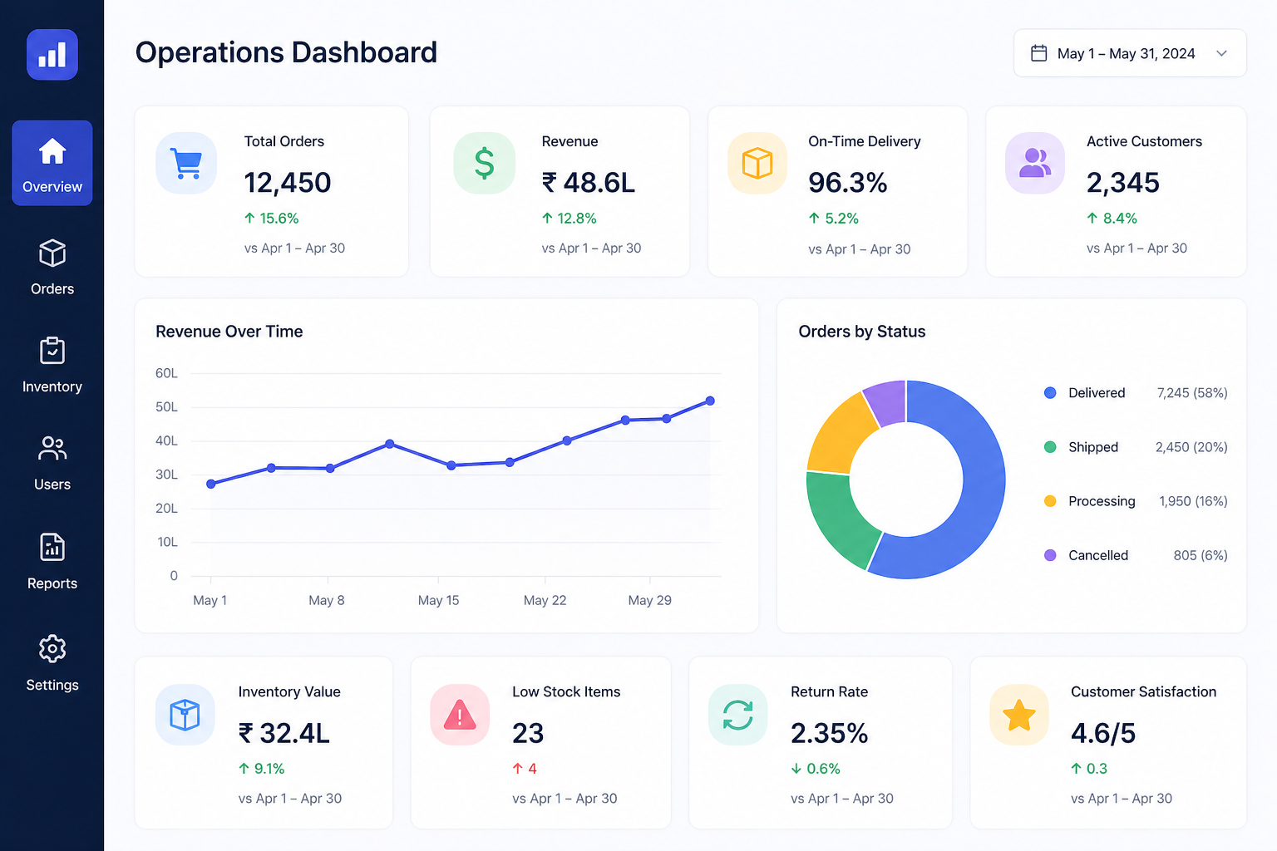Click the green Shipped legend dot
Image resolution: width=1277 pixels, height=851 pixels.
coord(1050,447)
